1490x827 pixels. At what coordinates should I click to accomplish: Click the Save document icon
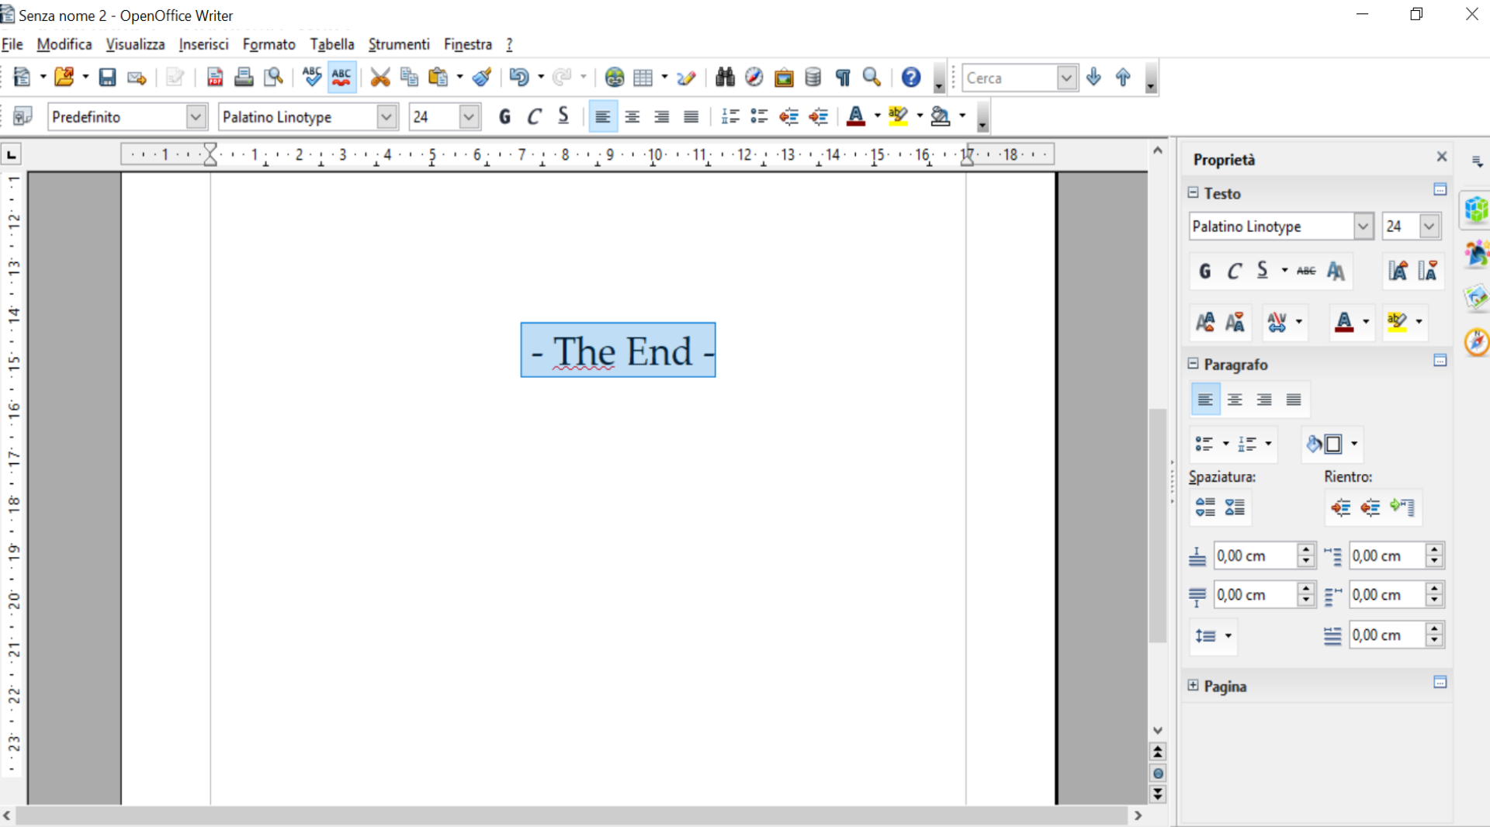pyautogui.click(x=107, y=78)
